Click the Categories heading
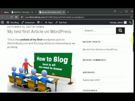 (90, 91)
